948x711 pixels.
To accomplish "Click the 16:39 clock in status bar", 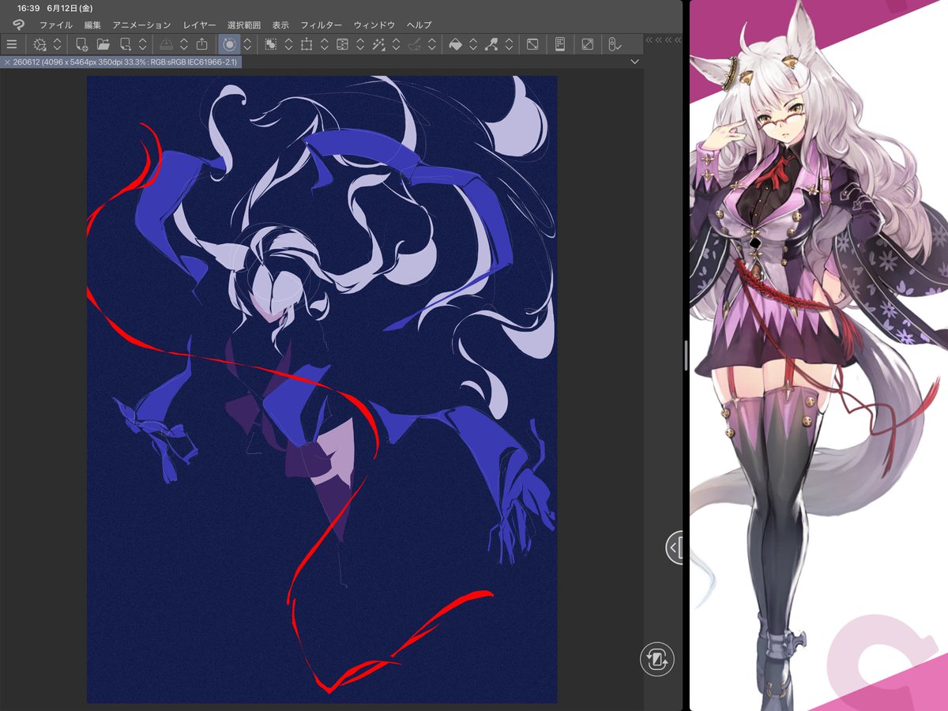I will coord(28,7).
